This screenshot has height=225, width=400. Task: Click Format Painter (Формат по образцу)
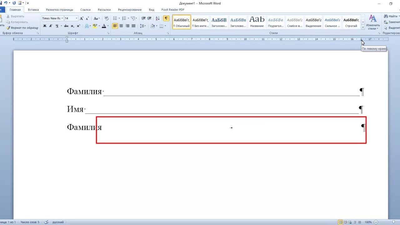(x=22, y=28)
